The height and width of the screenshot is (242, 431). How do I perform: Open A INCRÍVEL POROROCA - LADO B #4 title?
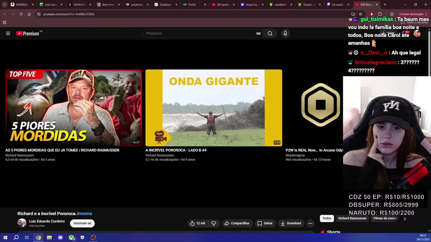tap(176, 150)
